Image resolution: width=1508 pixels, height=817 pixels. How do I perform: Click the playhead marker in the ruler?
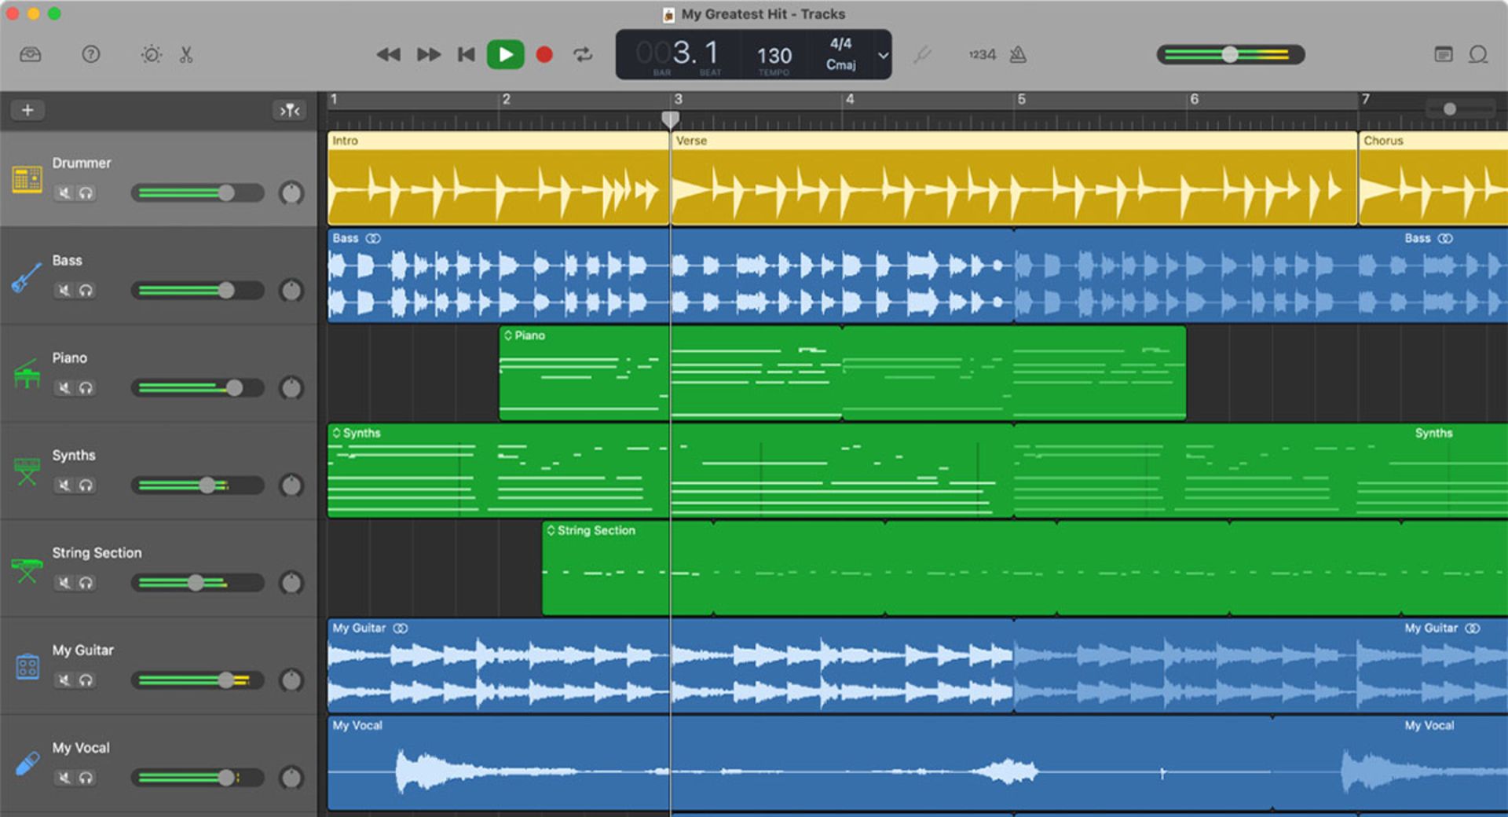670,119
